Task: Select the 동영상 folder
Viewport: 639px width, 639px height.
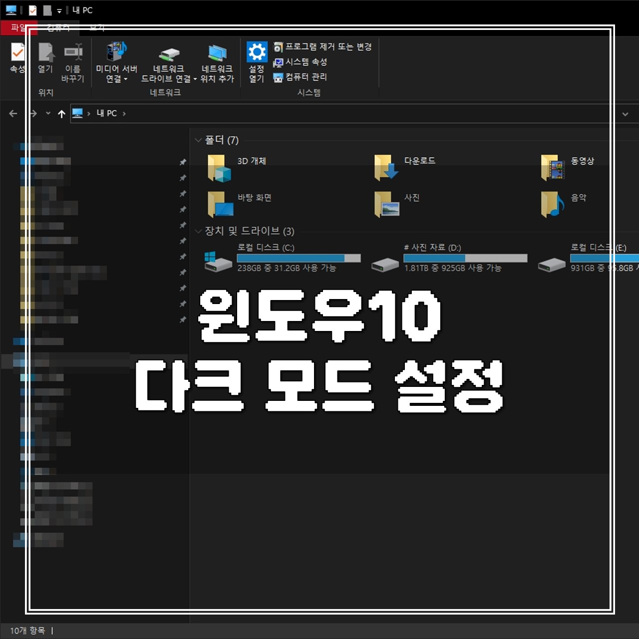Action: pyautogui.click(x=568, y=167)
